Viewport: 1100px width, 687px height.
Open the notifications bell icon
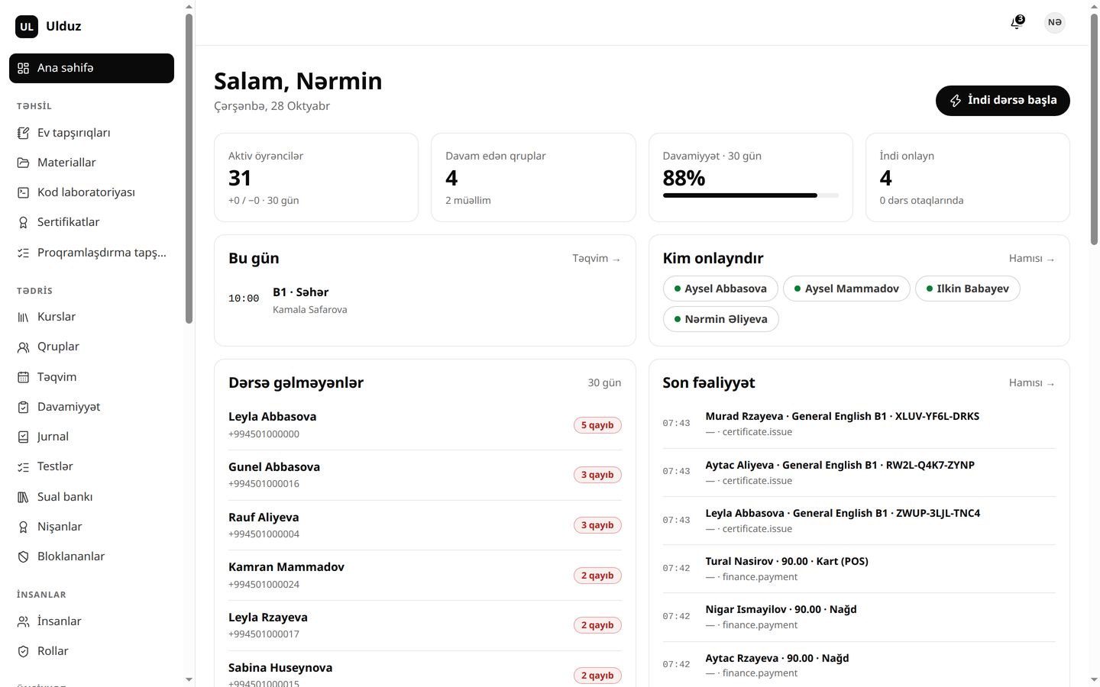(1017, 23)
